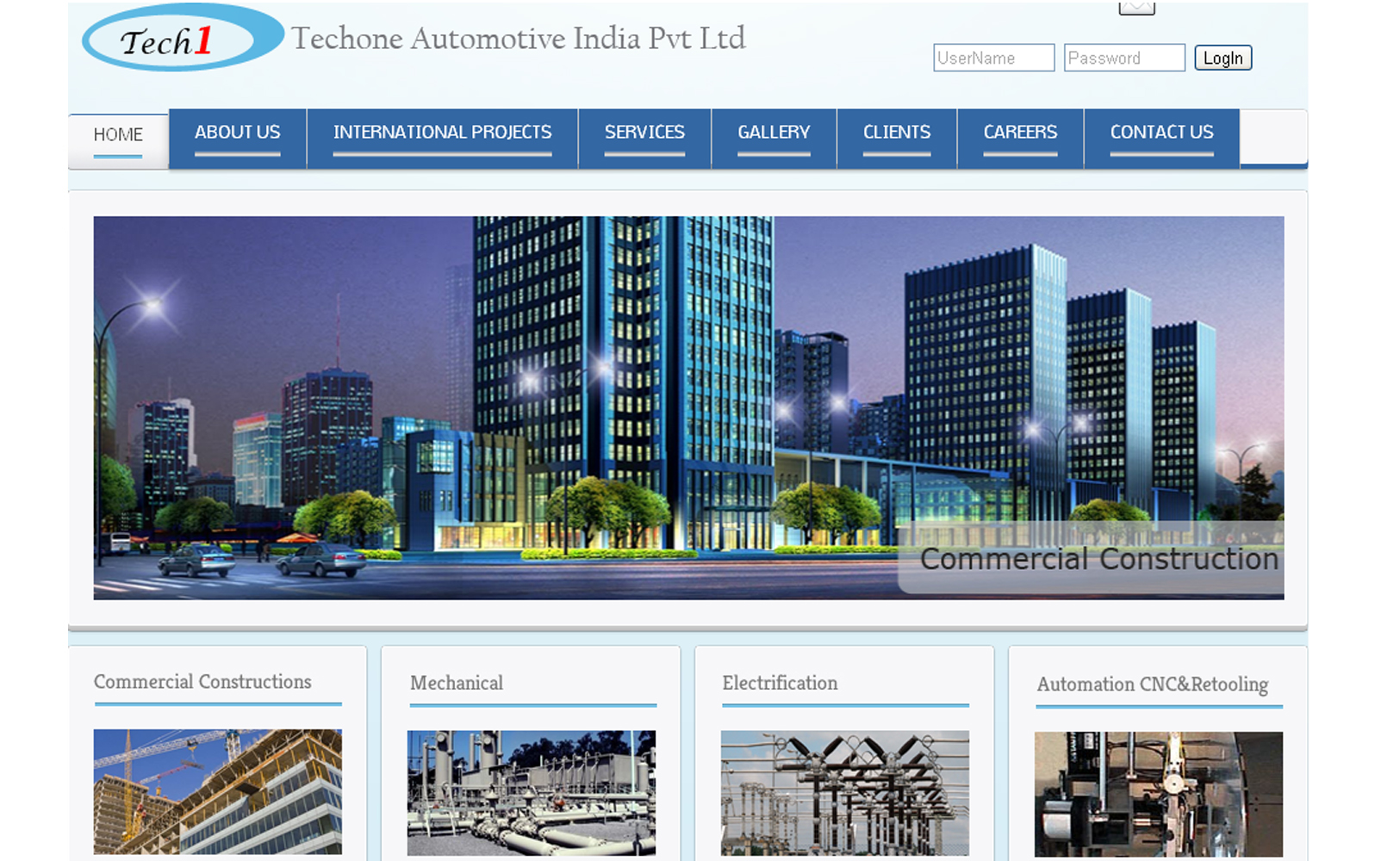Click the Tech1 logo
This screenshot has width=1375, height=861.
[x=183, y=38]
